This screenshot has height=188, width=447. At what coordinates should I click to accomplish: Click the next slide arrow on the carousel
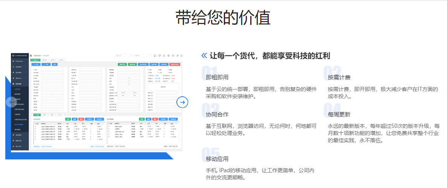point(182,102)
